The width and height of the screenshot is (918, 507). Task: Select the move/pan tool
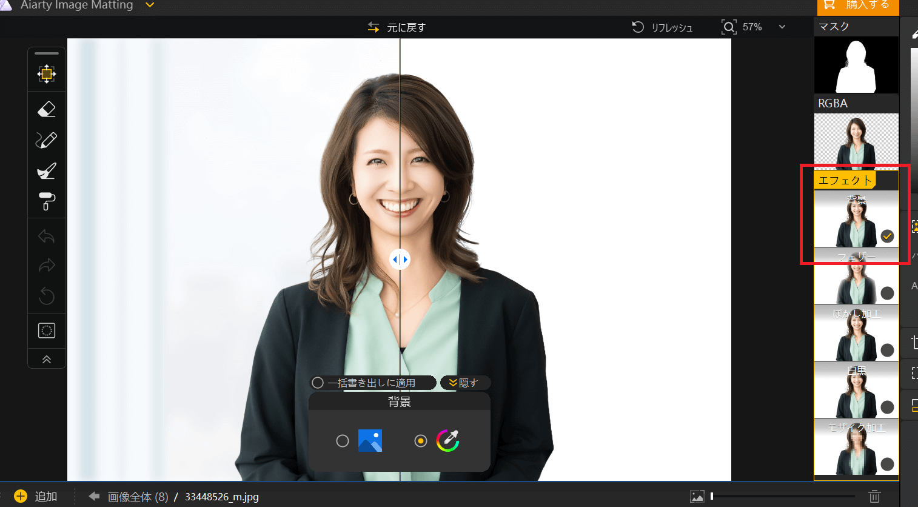(47, 74)
